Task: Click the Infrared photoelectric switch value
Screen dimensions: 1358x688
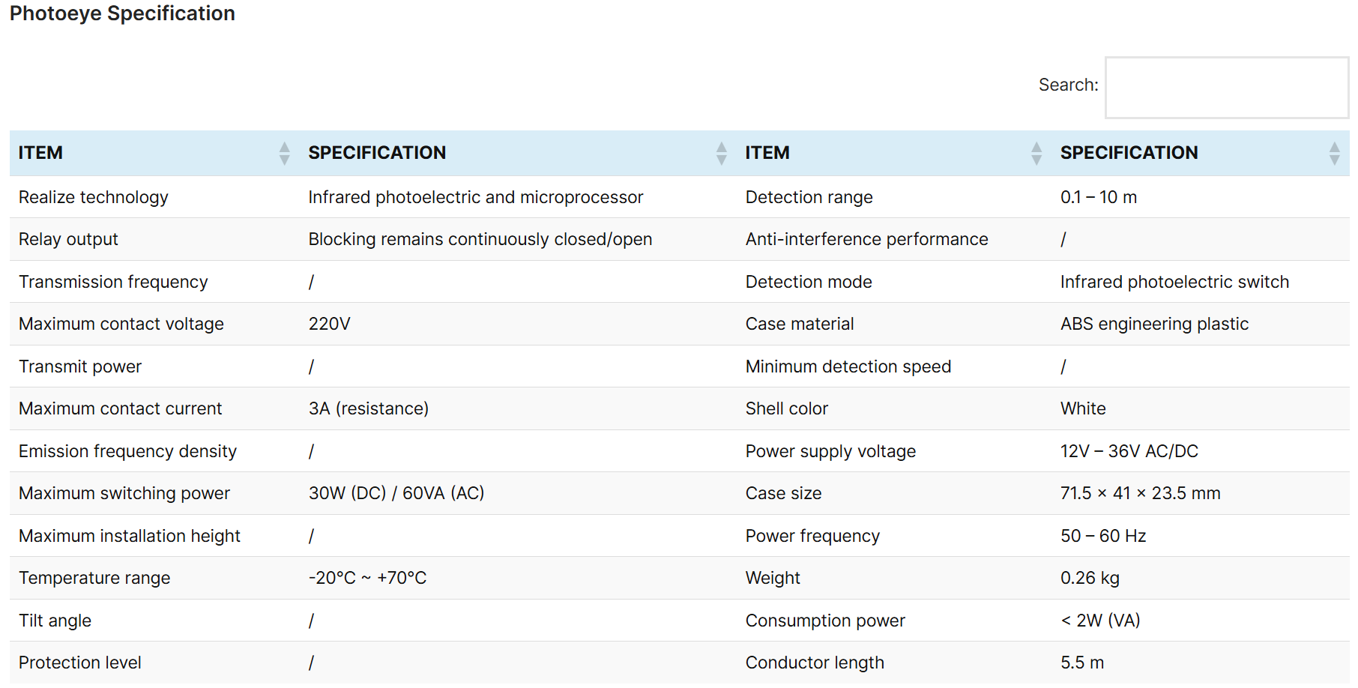Action: tap(1174, 282)
